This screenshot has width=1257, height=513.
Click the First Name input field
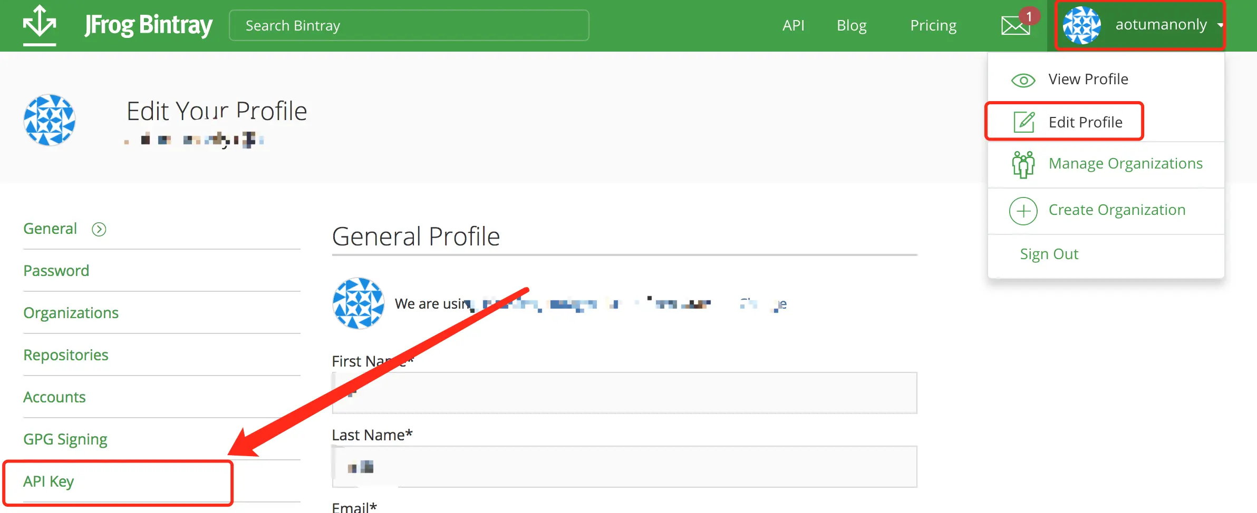(624, 393)
